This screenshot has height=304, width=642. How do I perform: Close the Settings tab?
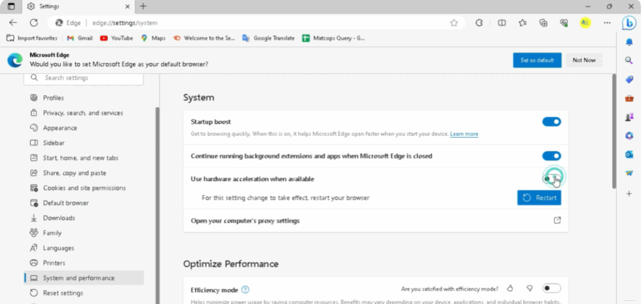(127, 6)
